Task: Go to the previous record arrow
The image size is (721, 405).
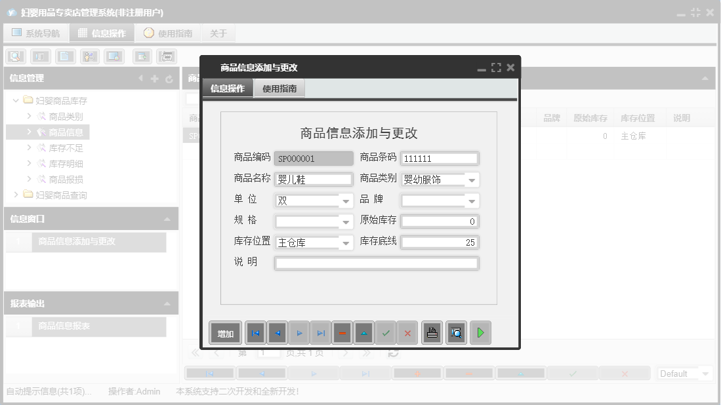Action: [277, 334]
